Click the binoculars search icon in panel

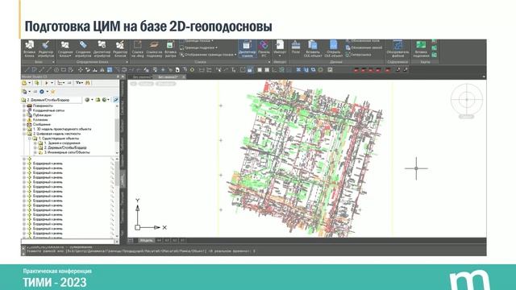click(x=88, y=83)
